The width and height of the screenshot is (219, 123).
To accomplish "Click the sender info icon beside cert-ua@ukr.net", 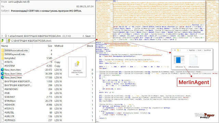I will [28, 2].
